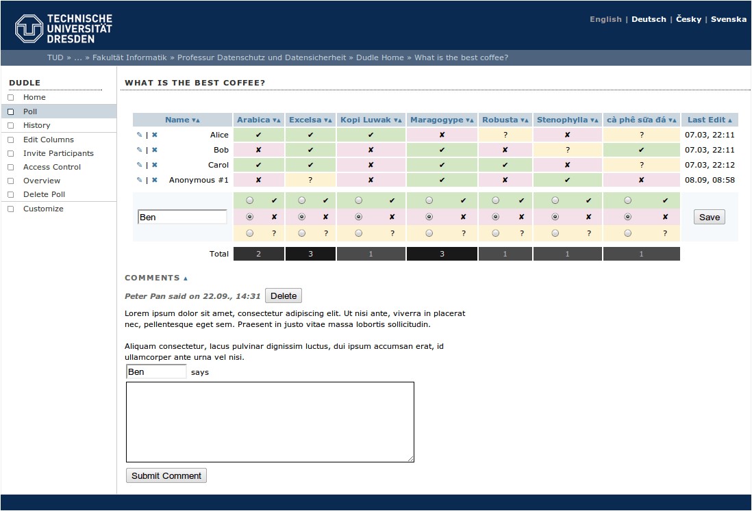Click the edit pencil icon for Anonymous #1

[140, 180]
